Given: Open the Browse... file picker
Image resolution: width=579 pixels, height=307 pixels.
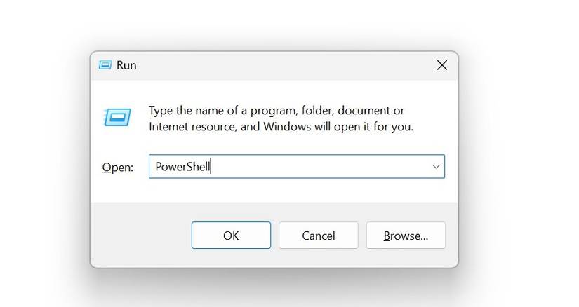Looking at the screenshot, I should (x=406, y=236).
